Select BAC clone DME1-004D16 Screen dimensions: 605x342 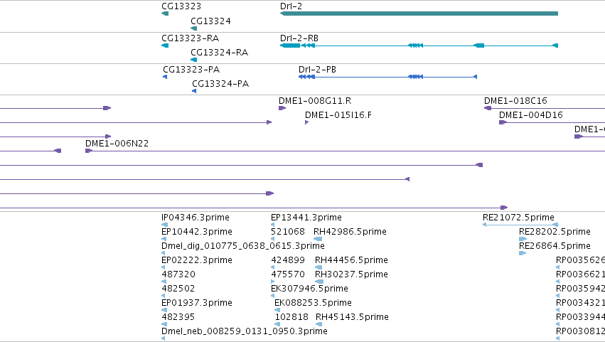531,115
